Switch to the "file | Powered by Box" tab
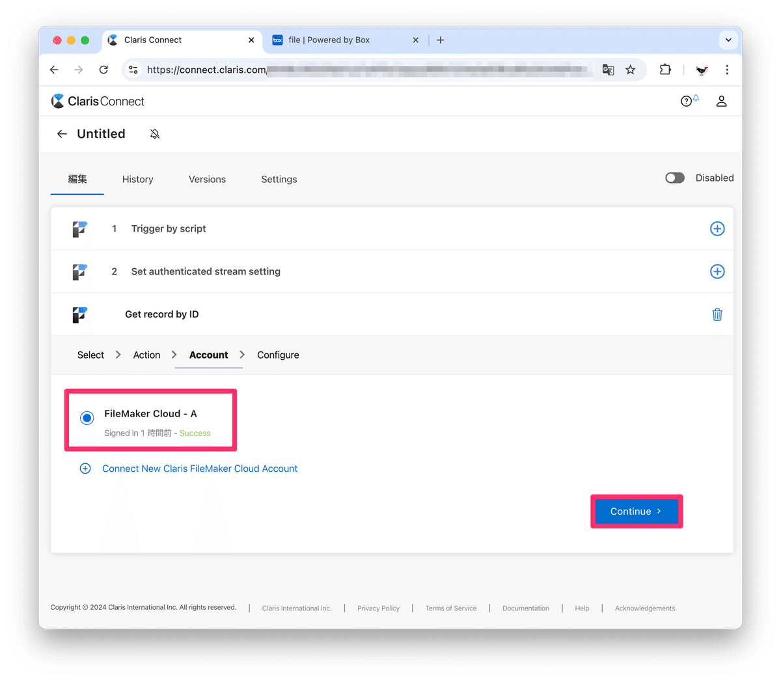781x680 pixels. [329, 40]
